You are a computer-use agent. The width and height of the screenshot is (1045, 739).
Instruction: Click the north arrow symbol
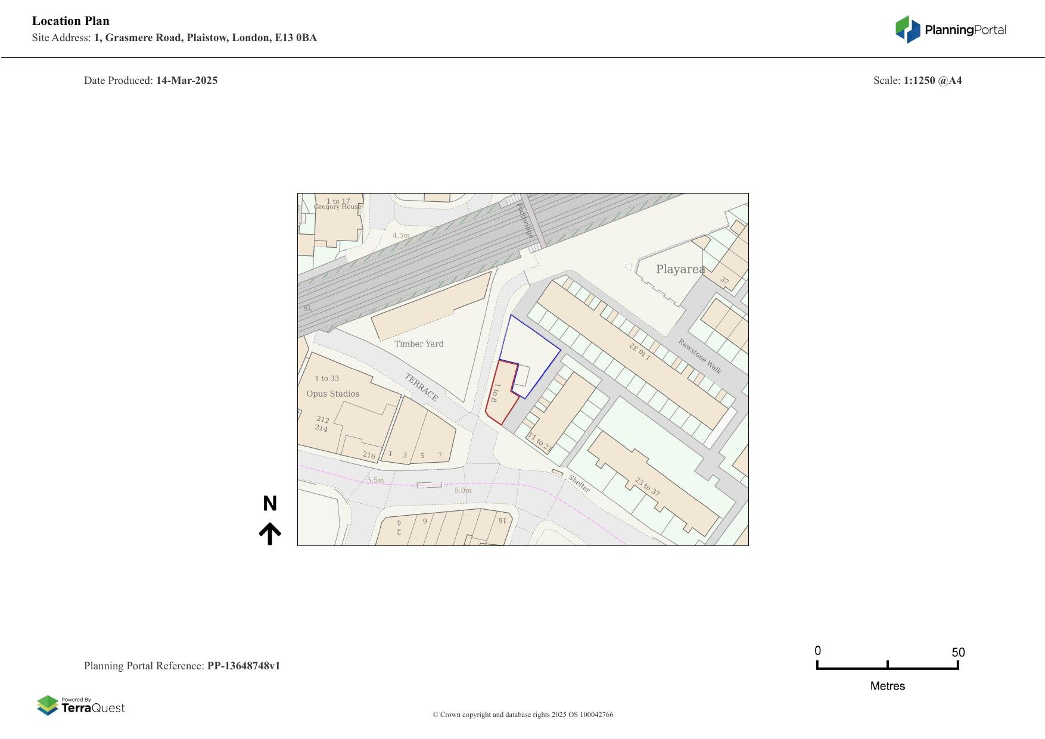(x=270, y=533)
